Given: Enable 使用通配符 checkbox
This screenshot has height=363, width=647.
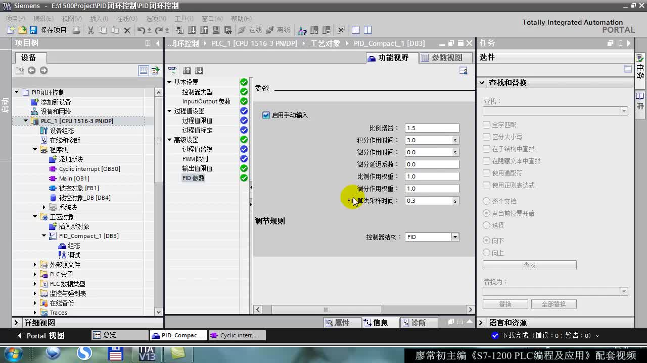Looking at the screenshot, I should (486, 173).
